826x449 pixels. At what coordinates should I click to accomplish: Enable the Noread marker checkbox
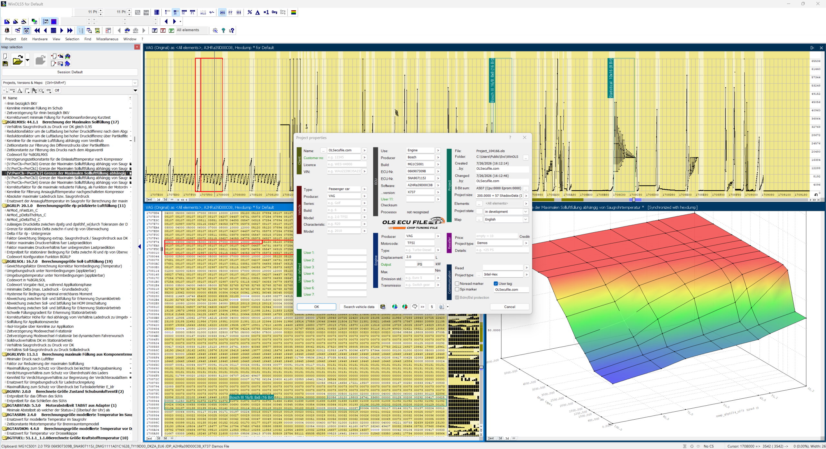pyautogui.click(x=457, y=284)
